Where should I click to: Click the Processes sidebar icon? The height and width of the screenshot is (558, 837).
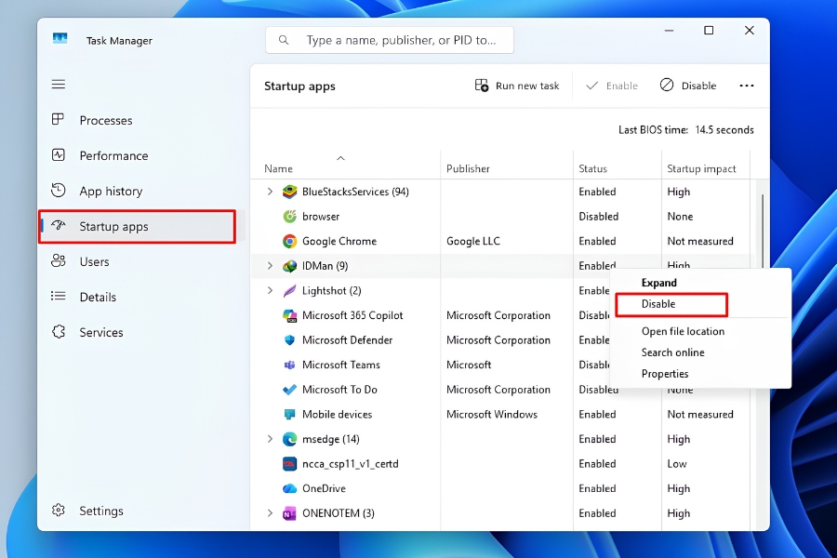(58, 119)
